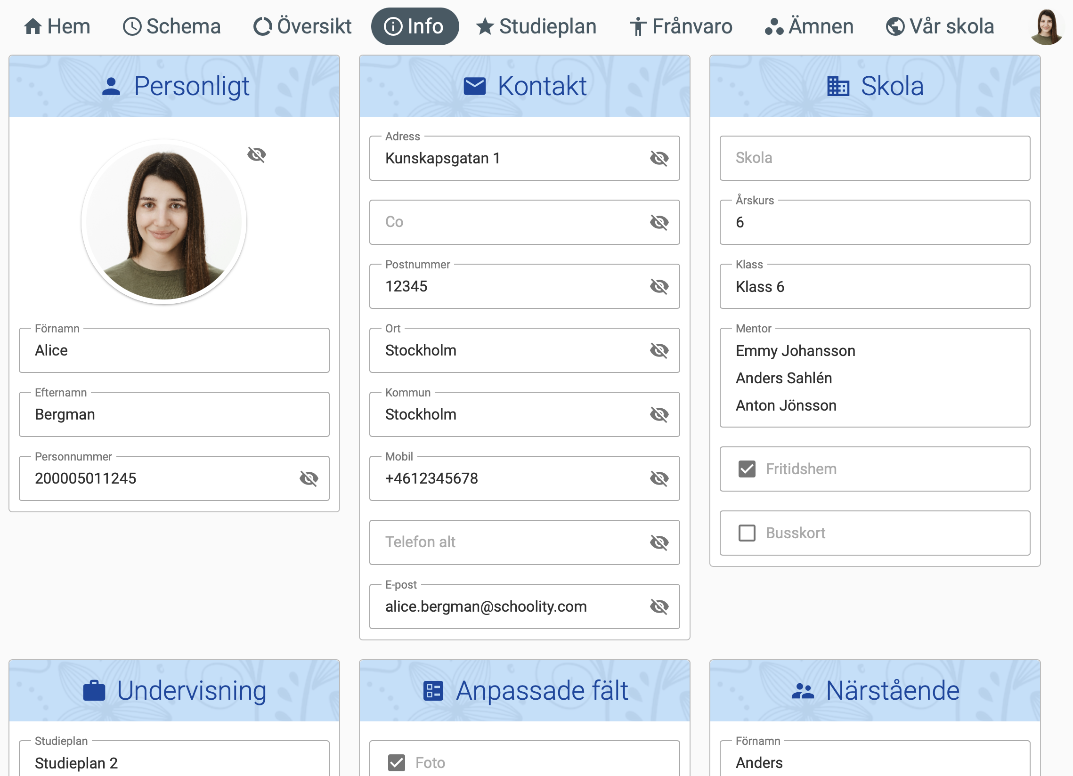Toggle visibility icon on Adress field
Screen dimensions: 1073x776
tap(658, 158)
